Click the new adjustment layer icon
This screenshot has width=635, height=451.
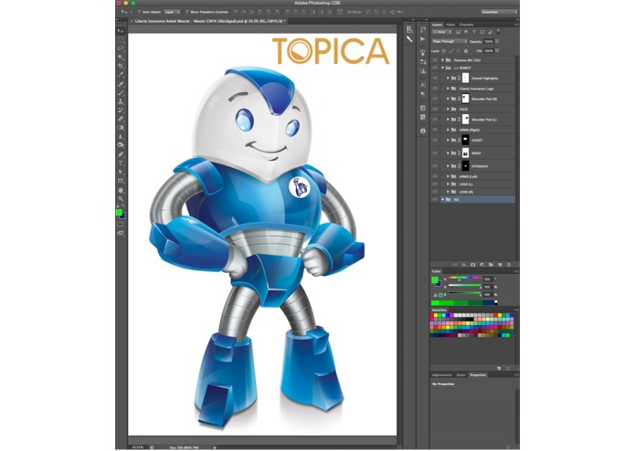point(482,265)
